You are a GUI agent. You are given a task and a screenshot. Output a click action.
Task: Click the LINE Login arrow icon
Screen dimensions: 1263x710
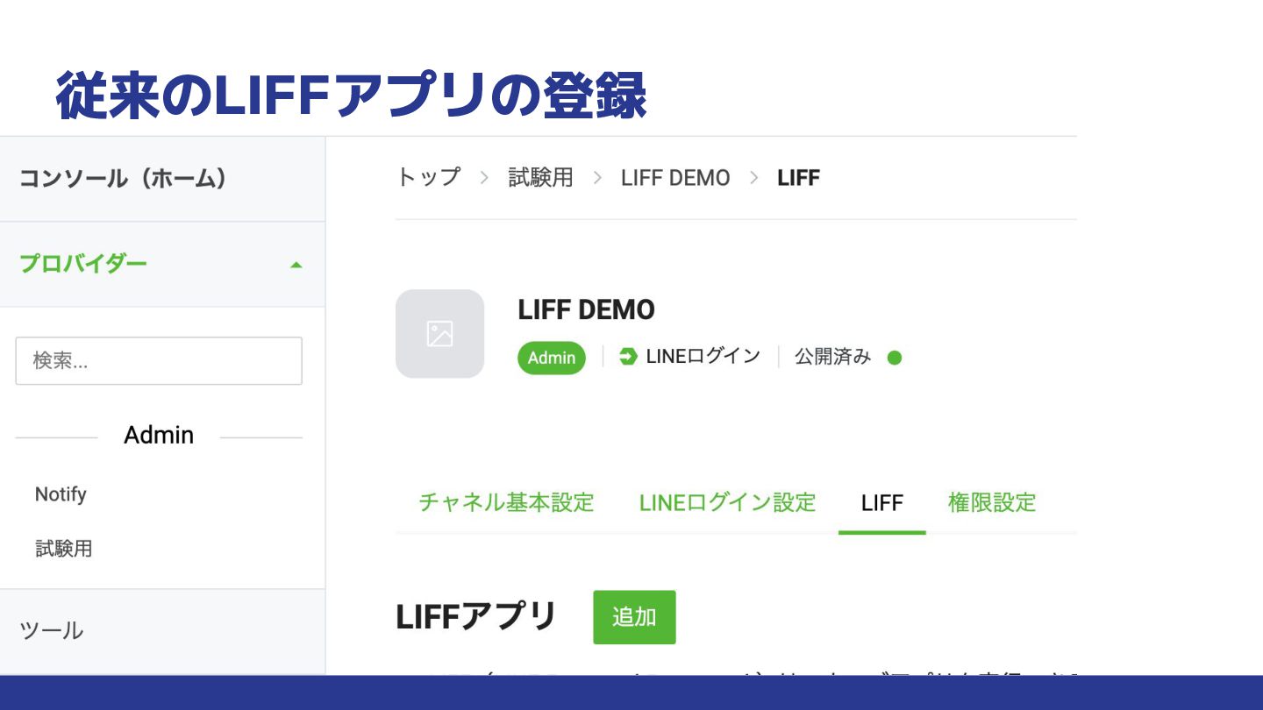(628, 357)
